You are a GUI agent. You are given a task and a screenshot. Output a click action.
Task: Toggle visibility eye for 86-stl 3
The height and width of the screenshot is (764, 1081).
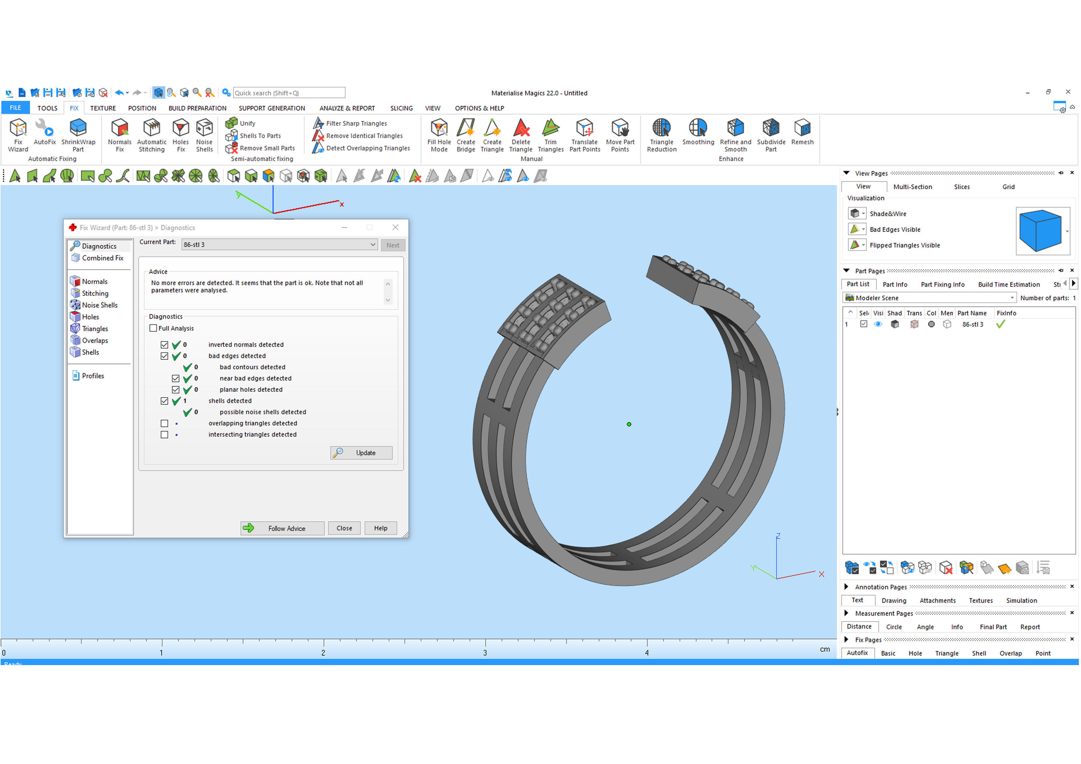(878, 324)
